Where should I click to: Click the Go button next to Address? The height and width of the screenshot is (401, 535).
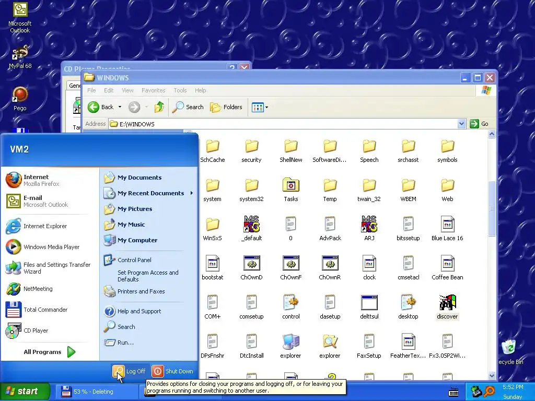point(480,124)
